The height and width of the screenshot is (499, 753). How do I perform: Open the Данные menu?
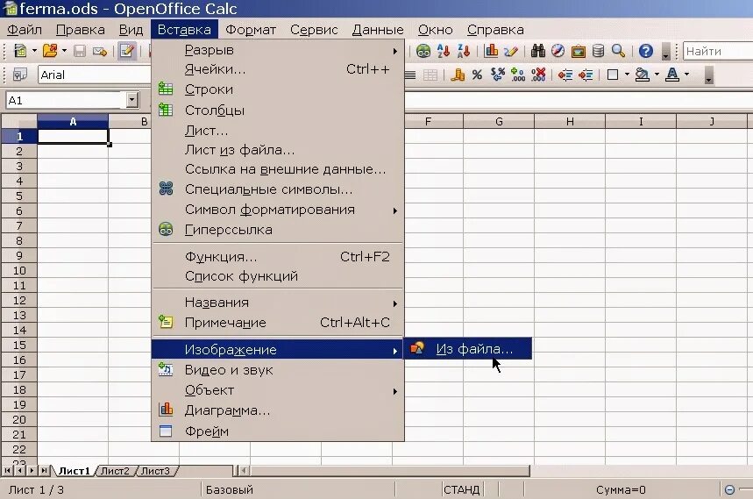pyautogui.click(x=378, y=30)
